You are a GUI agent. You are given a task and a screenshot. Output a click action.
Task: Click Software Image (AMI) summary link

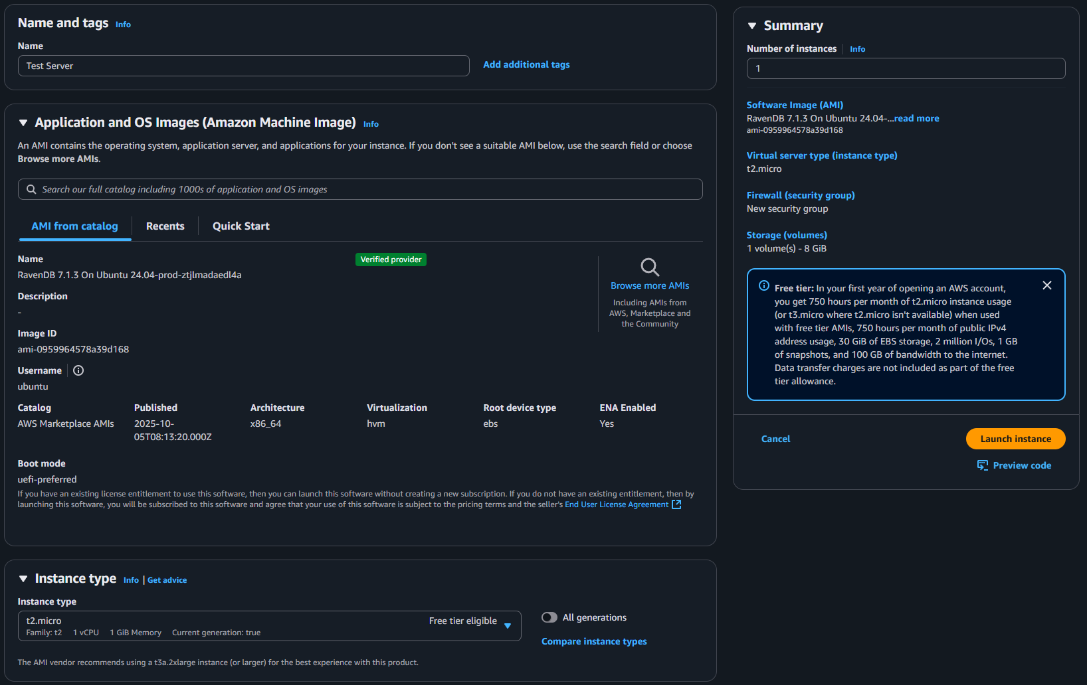pyautogui.click(x=795, y=105)
